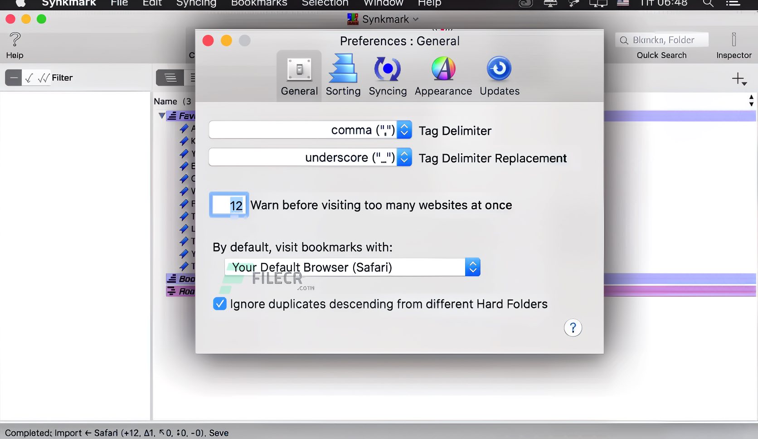758x439 pixels.
Task: Uncheck Ignore duplicates from different Hard Folders
Action: [219, 303]
